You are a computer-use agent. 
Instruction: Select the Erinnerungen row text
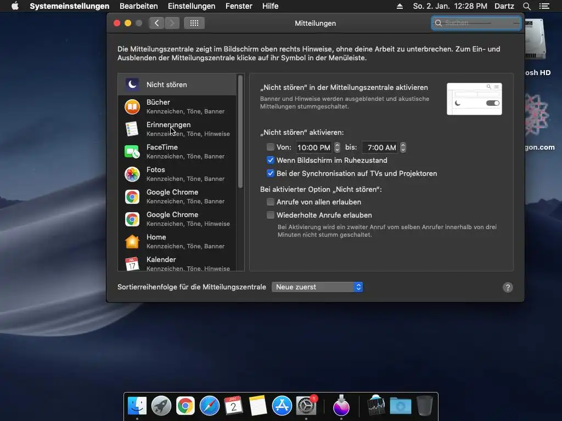point(188,129)
